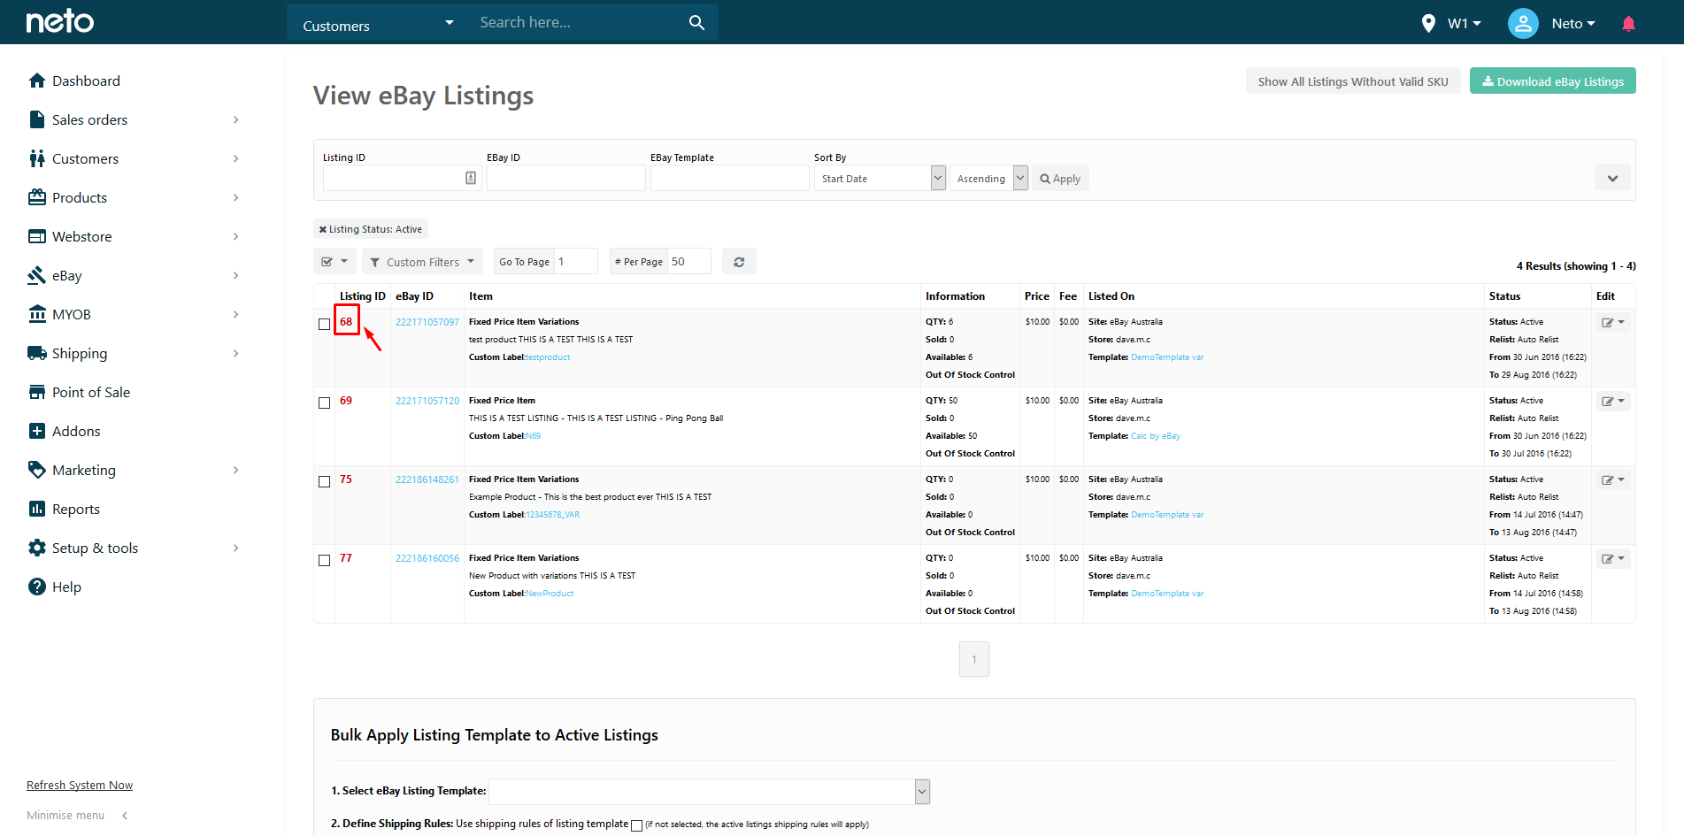Open the notifications bell
This screenshot has width=1684, height=836.
pos(1628,24)
